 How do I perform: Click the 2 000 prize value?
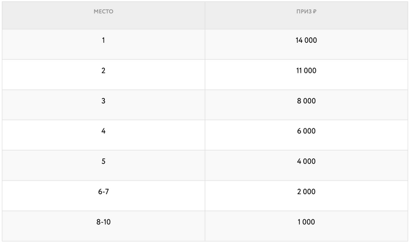point(306,192)
